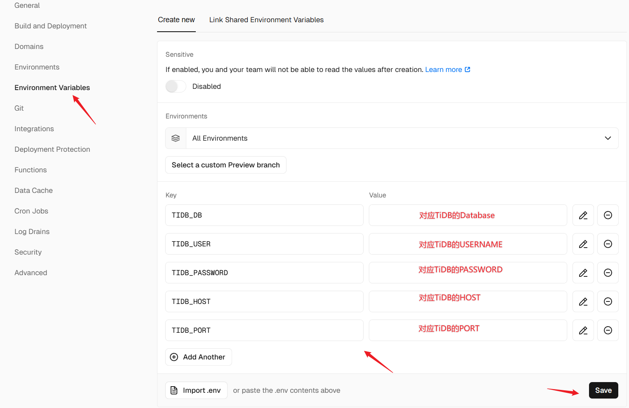Focus the TIDB_HOST key input field

pos(264,301)
